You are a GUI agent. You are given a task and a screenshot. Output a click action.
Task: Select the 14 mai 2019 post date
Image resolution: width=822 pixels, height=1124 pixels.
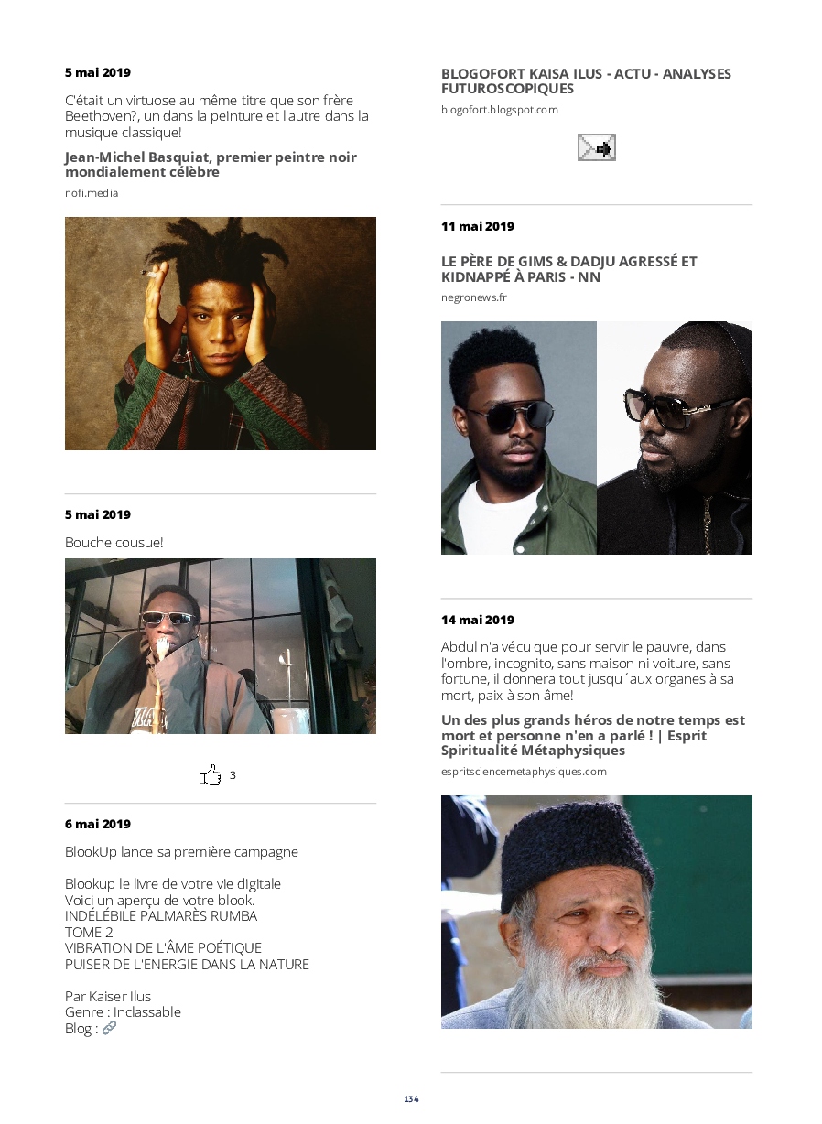(x=478, y=620)
